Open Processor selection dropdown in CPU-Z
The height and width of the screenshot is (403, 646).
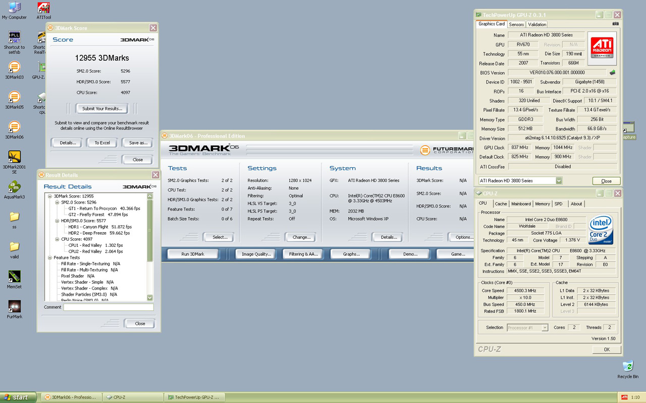pyautogui.click(x=545, y=327)
